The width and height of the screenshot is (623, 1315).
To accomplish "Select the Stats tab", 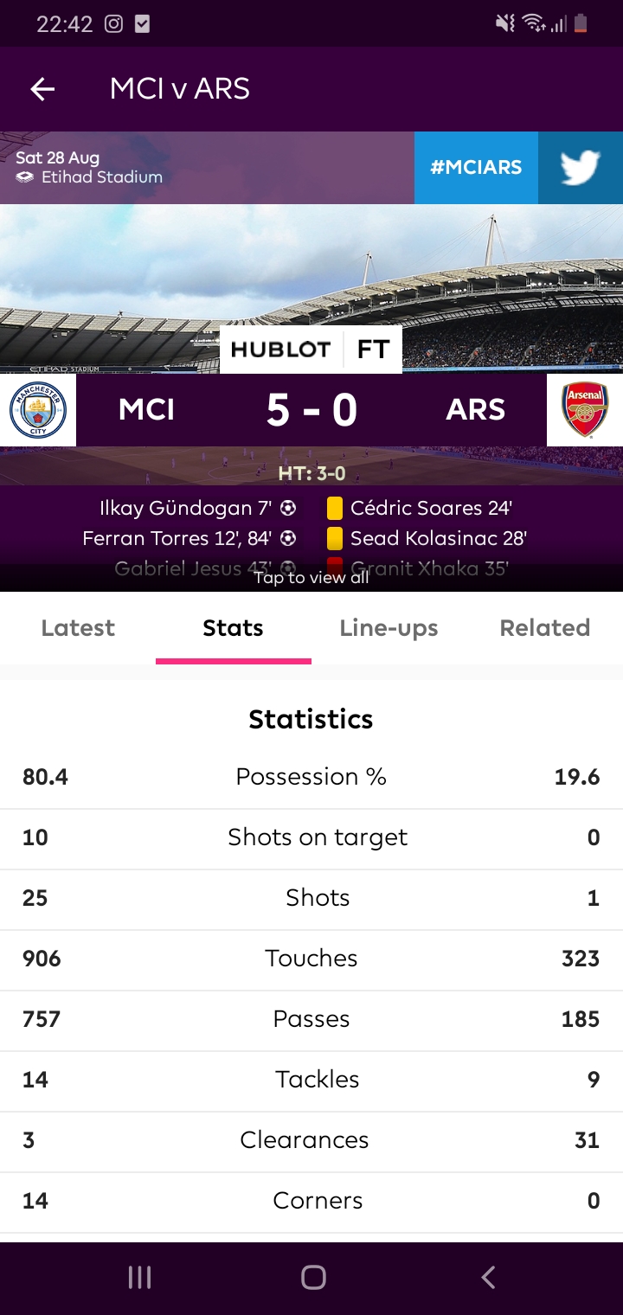I will coord(233,628).
